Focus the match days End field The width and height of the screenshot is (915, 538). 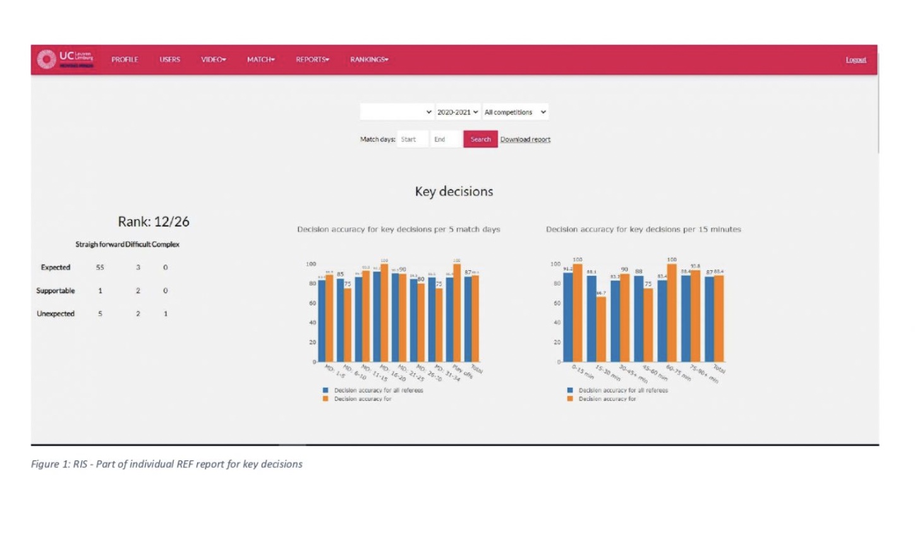pyautogui.click(x=446, y=140)
